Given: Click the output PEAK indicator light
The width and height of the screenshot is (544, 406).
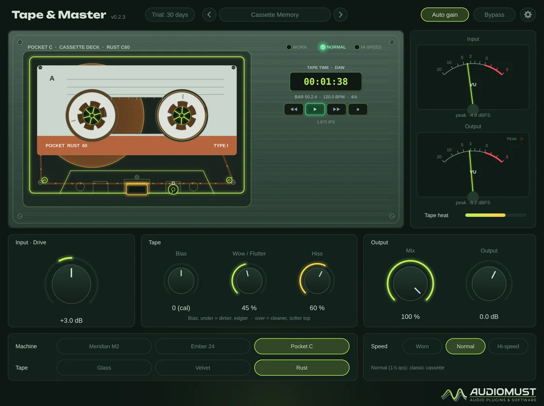Looking at the screenshot, I should click(522, 139).
